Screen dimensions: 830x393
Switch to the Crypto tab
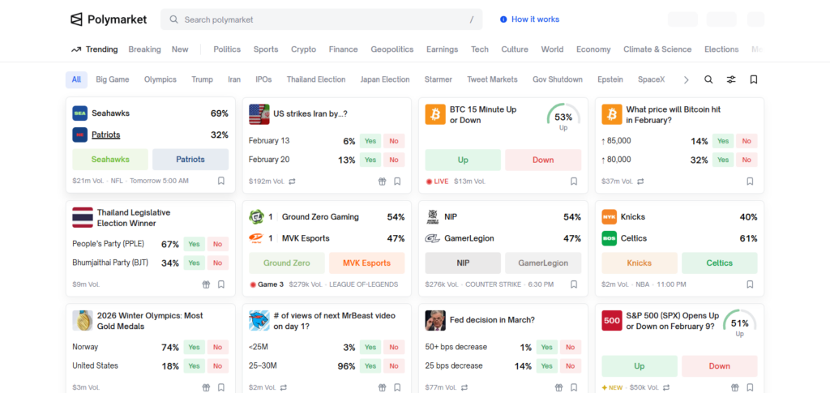click(x=303, y=49)
